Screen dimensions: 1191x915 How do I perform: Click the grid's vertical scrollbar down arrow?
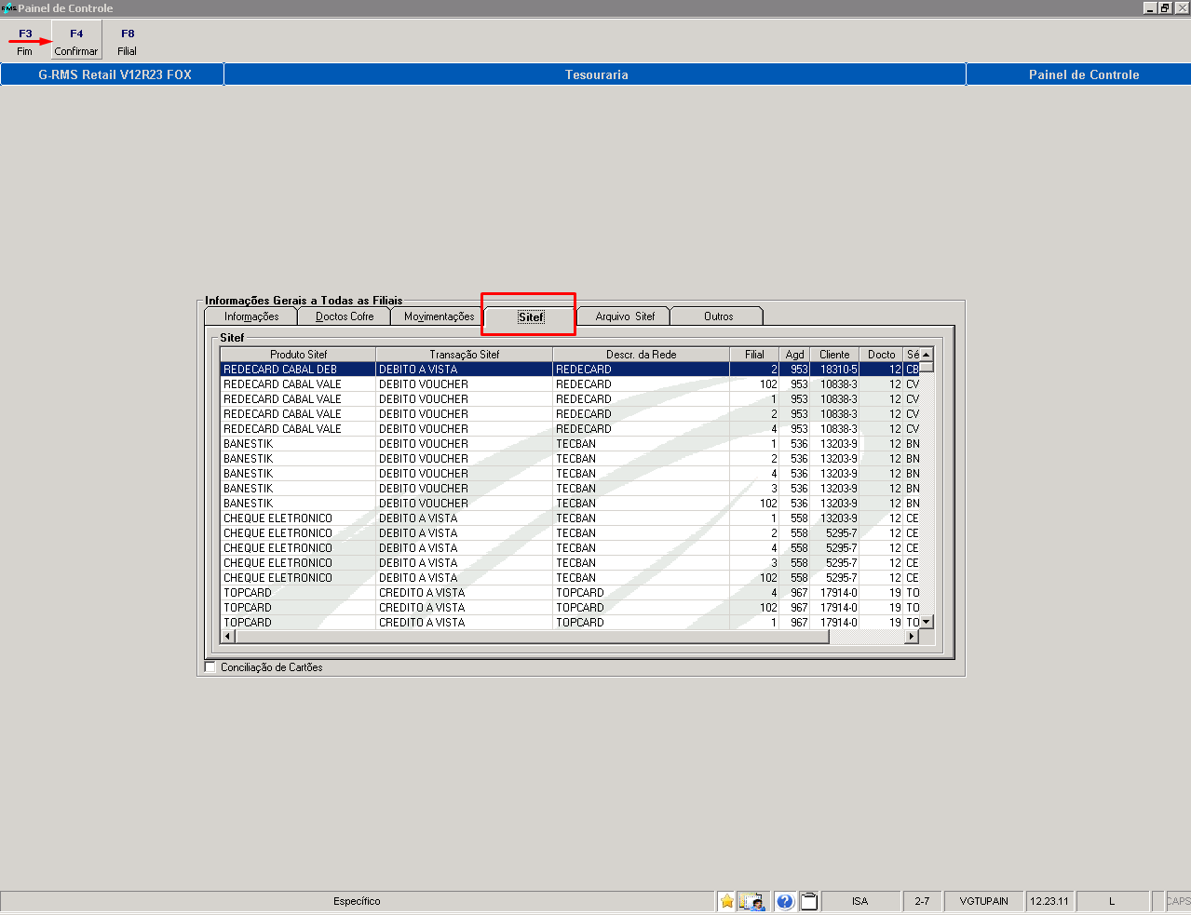tap(926, 622)
